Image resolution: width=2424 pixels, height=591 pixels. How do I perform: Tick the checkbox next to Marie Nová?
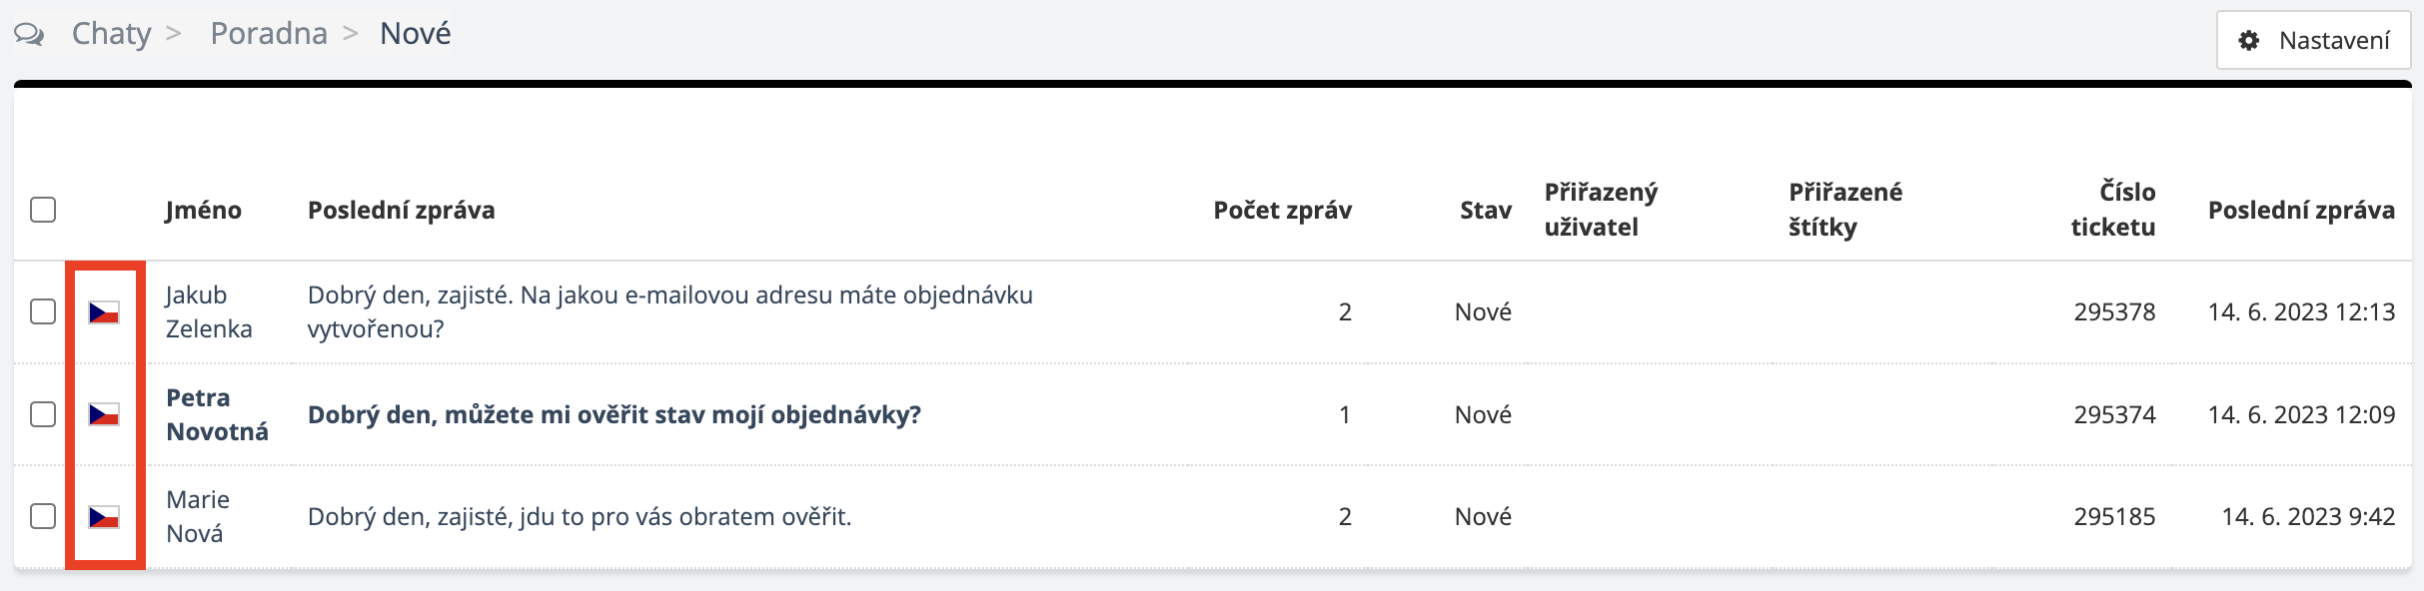43,516
